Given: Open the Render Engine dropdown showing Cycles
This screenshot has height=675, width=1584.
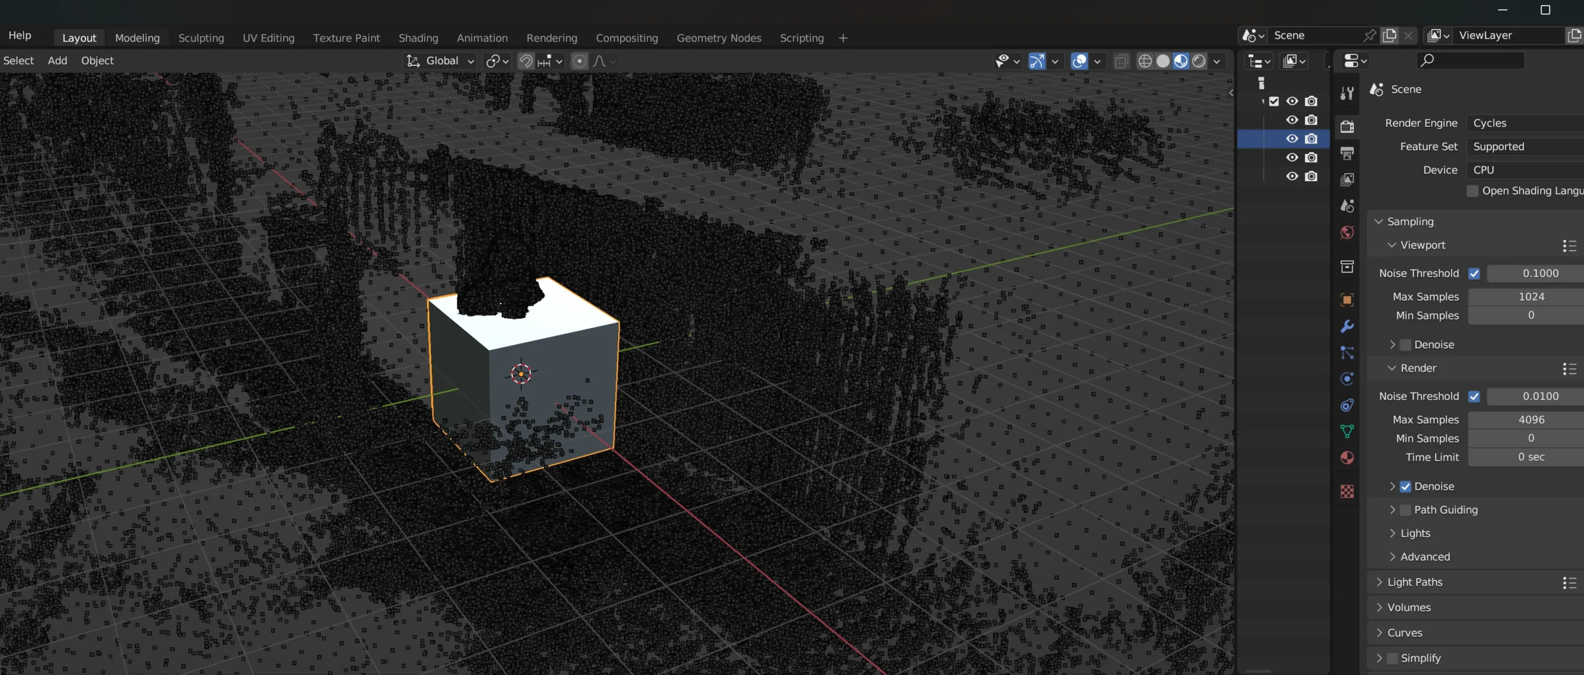Looking at the screenshot, I should point(1525,123).
